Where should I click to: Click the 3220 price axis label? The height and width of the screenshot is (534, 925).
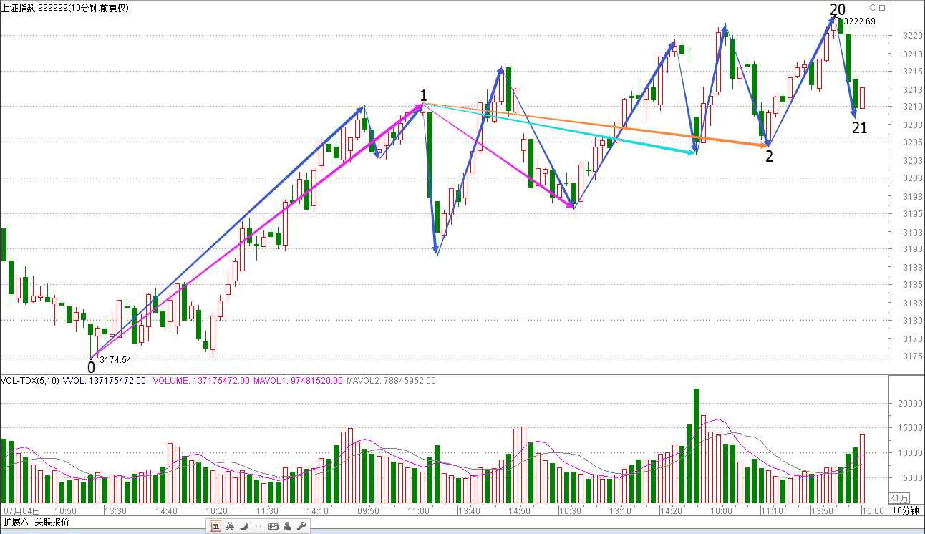912,36
